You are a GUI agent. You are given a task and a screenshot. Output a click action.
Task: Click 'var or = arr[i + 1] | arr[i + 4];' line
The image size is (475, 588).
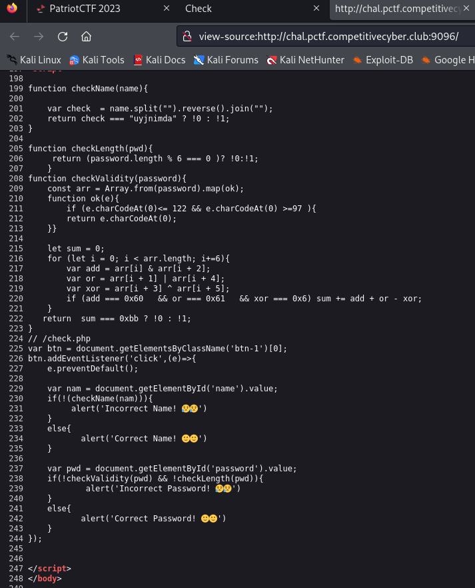pyautogui.click(x=145, y=279)
